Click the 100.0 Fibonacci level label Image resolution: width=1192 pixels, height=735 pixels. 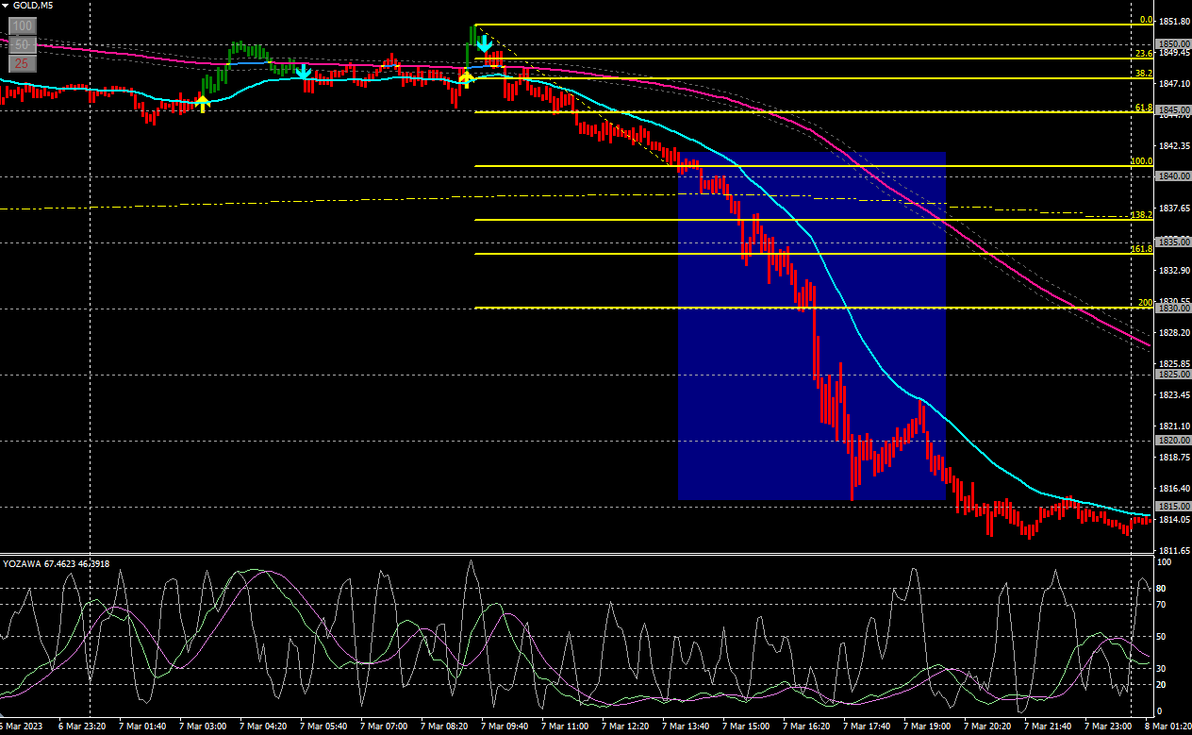pyautogui.click(x=1142, y=161)
